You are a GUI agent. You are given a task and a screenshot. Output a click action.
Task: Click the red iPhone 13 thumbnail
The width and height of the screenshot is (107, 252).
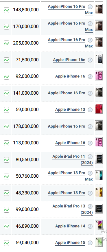99,109
